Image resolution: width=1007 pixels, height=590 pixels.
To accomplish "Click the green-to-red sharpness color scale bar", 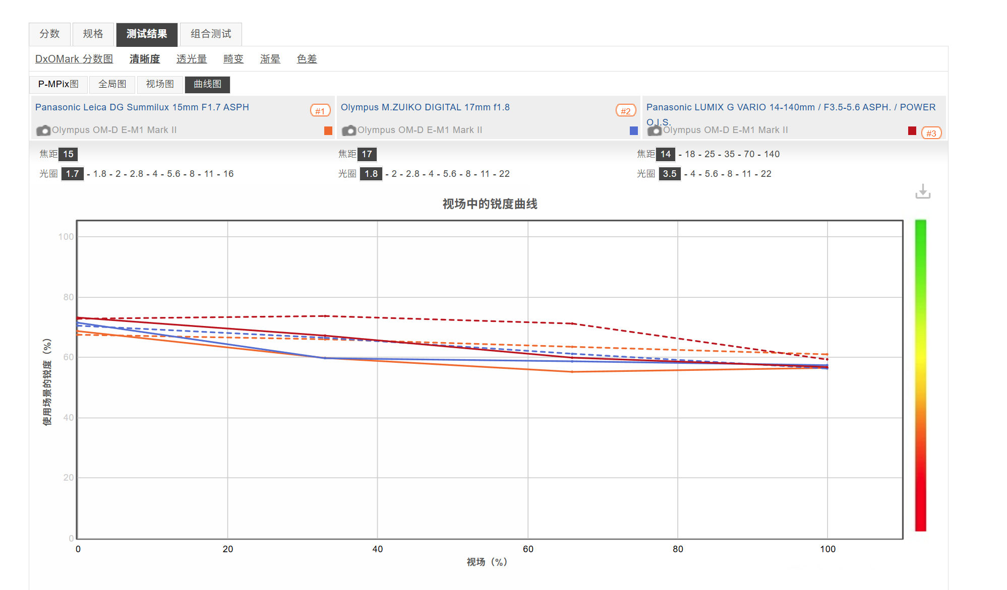I will tap(921, 375).
